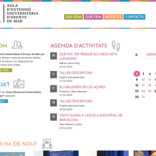Click the search field next to Contacta

pyautogui.click(x=151, y=17)
